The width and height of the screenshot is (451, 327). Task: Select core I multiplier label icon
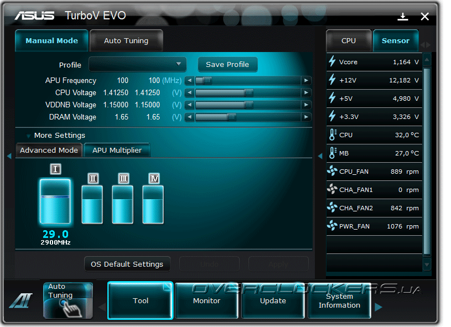click(55, 169)
